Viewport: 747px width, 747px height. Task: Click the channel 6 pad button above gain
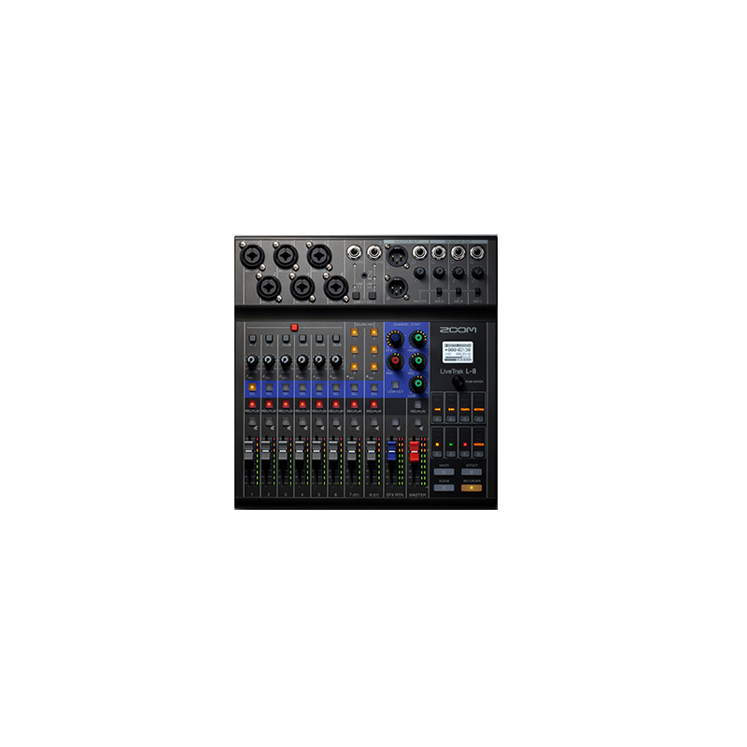coord(336,338)
